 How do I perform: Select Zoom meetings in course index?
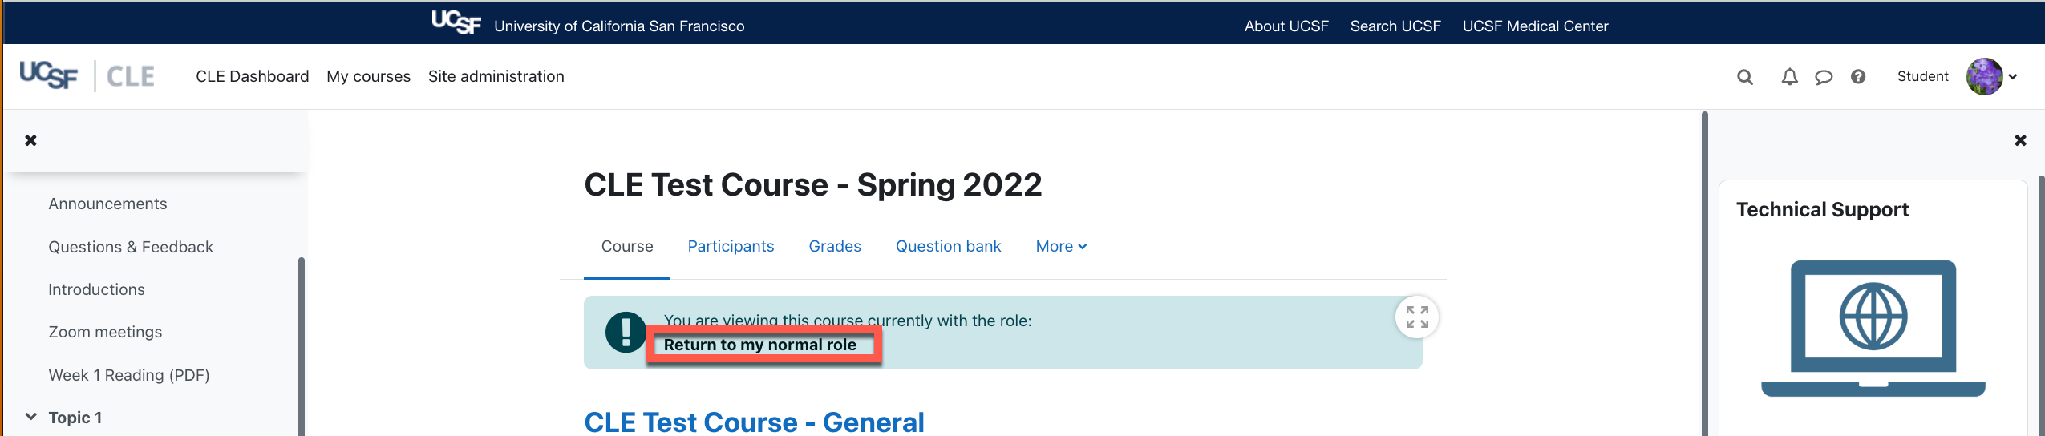[105, 332]
